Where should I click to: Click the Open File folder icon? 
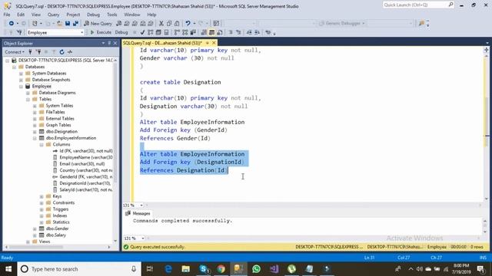59,24
